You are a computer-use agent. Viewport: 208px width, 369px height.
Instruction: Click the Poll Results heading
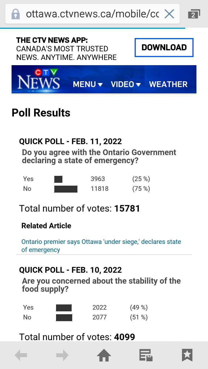[x=41, y=113]
